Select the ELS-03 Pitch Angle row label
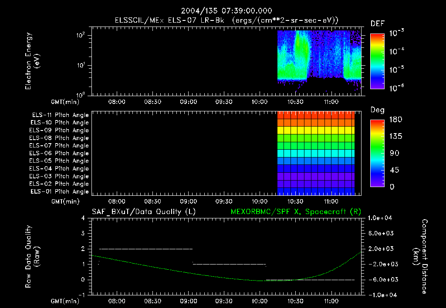This screenshot has height=308, width=446. point(59,177)
